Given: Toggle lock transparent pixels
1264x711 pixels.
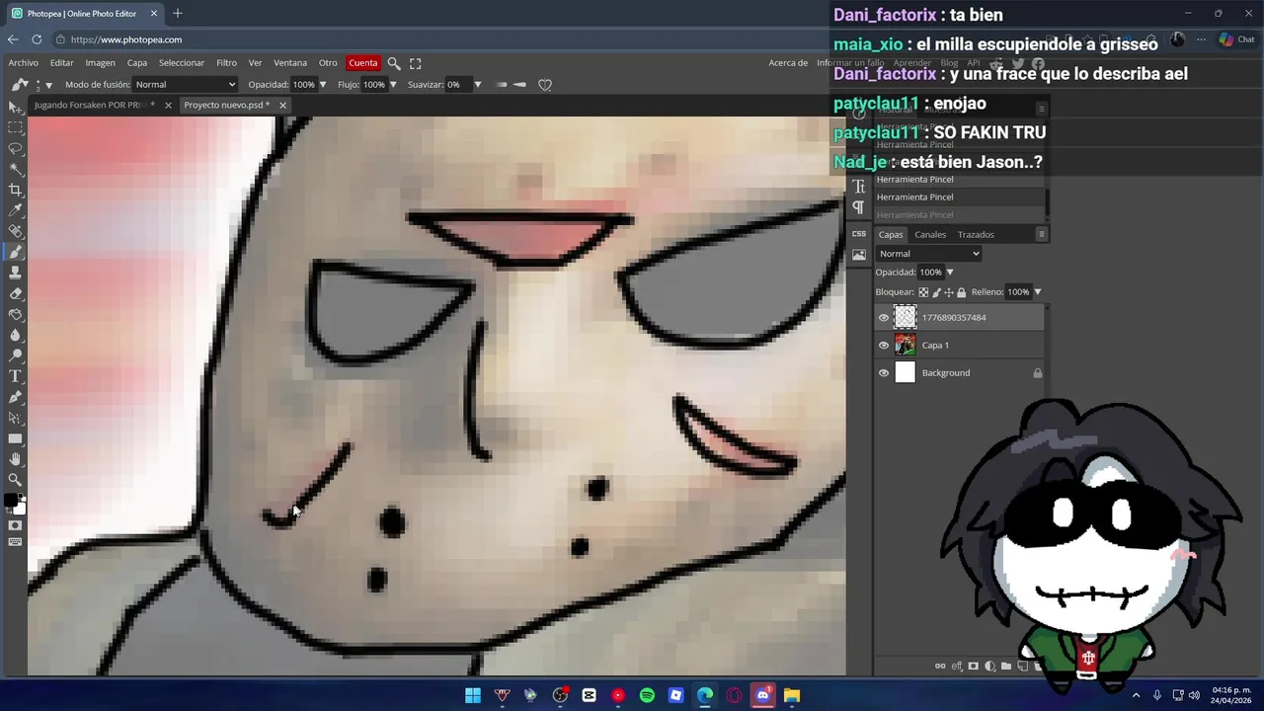Looking at the screenshot, I should (923, 292).
